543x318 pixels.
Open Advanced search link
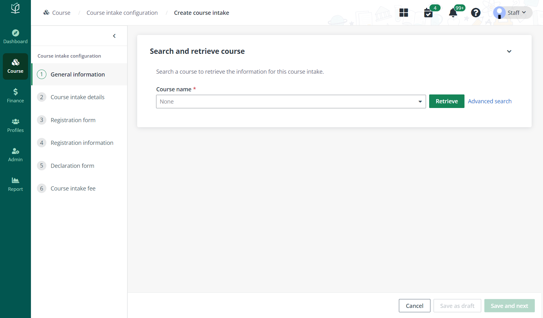(489, 101)
